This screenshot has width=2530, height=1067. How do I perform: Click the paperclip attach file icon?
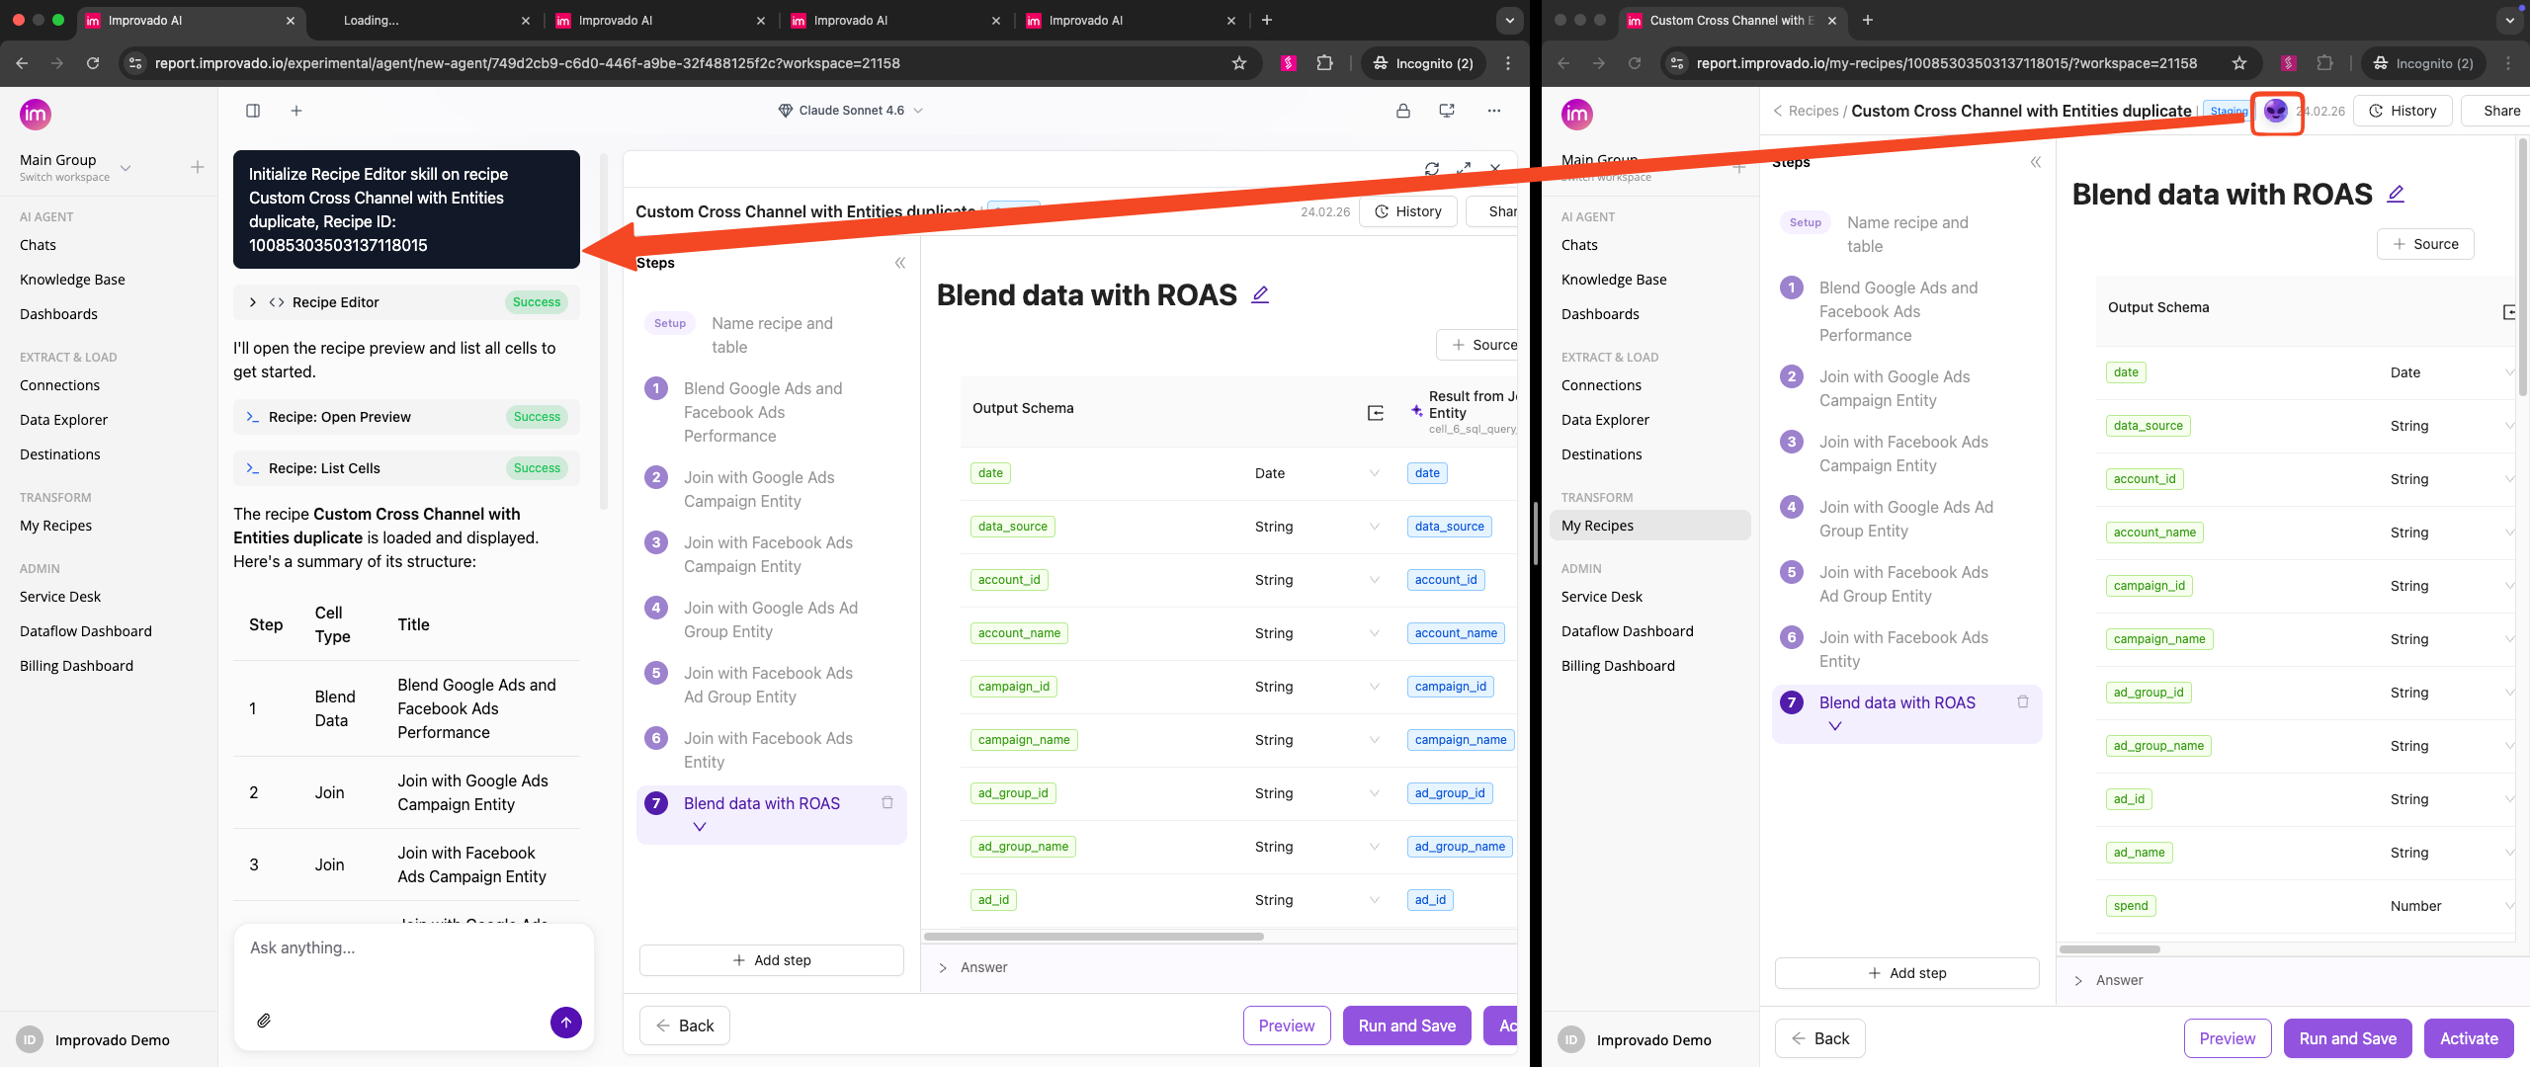click(264, 1021)
